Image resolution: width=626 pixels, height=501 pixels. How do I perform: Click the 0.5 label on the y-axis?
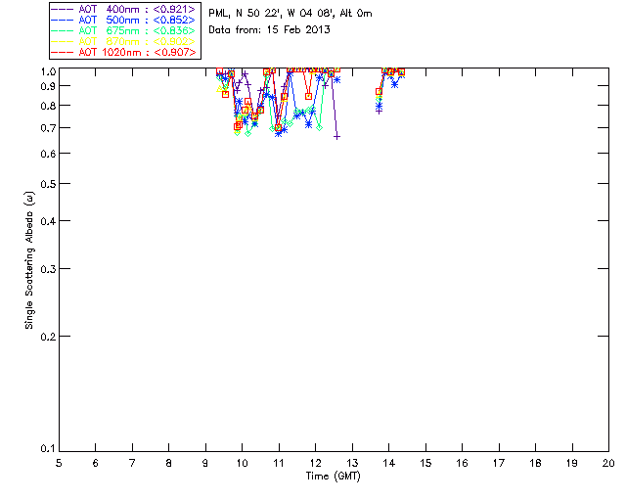(45, 184)
